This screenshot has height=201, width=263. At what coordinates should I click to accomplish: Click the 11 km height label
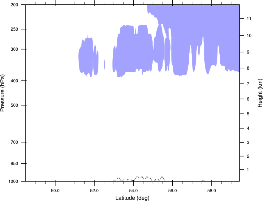(x=249, y=19)
